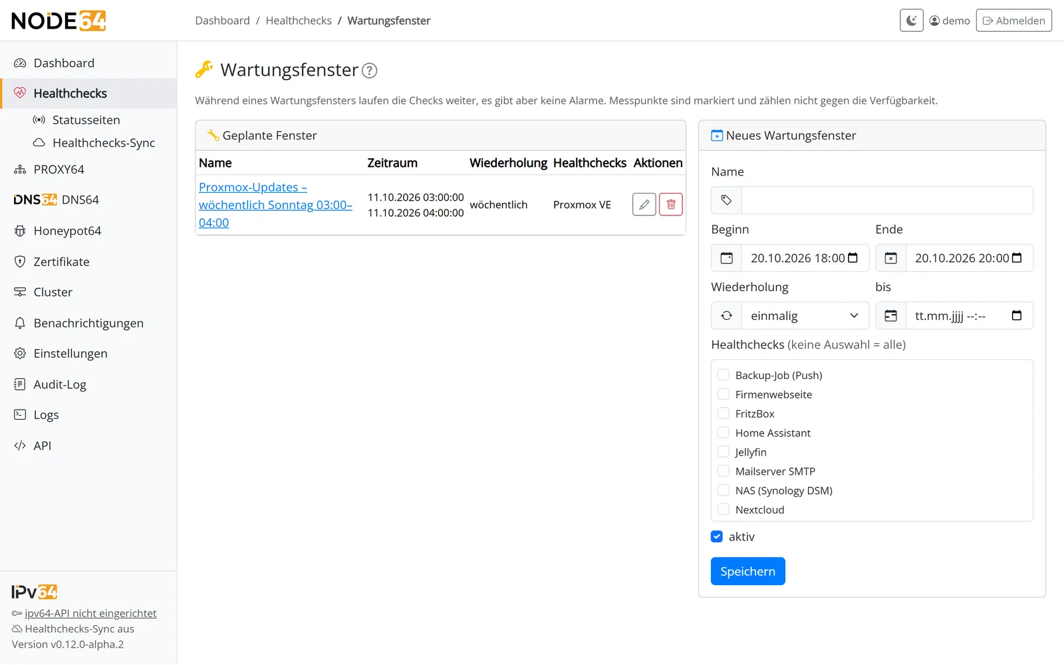Screen dimensions: 1064x665
Task: Click the Healthchecks heart-pulse icon
Action: pyautogui.click(x=20, y=93)
